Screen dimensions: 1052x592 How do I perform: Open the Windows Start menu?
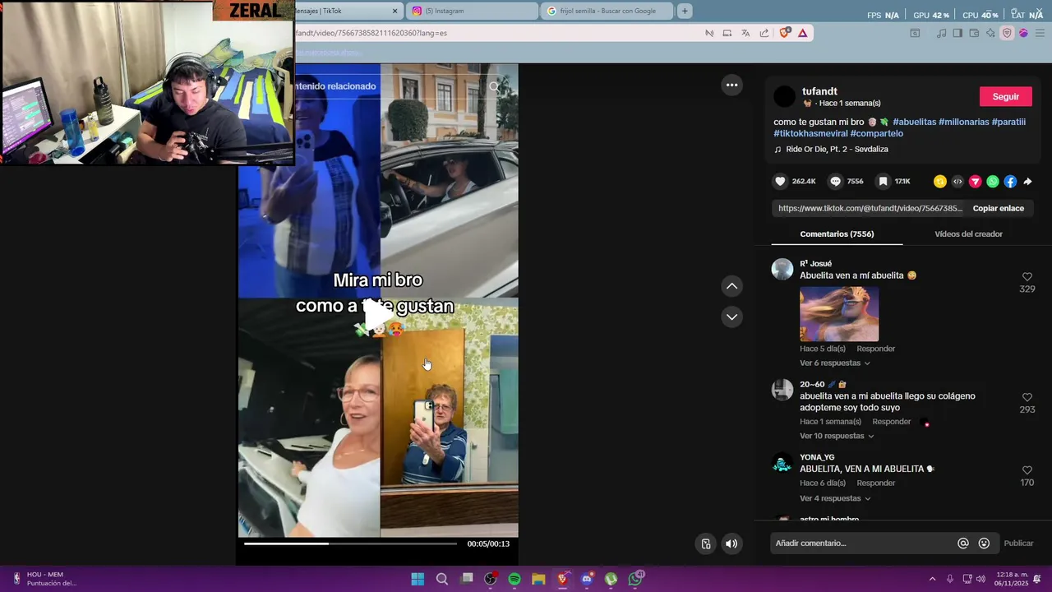point(418,579)
